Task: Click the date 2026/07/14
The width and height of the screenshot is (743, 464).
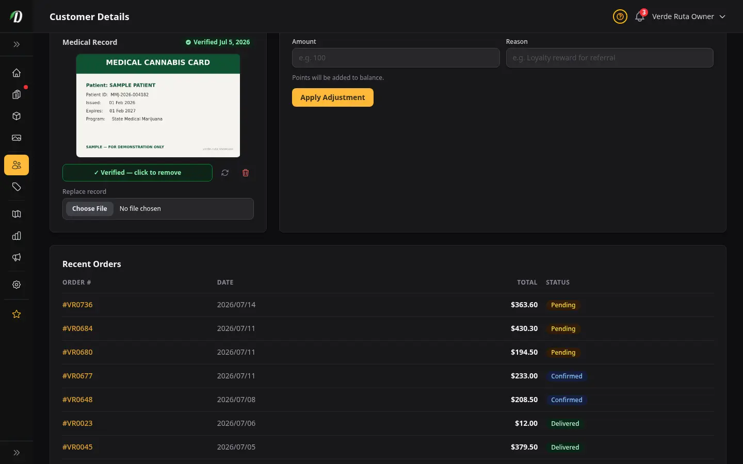Action: click(x=236, y=305)
